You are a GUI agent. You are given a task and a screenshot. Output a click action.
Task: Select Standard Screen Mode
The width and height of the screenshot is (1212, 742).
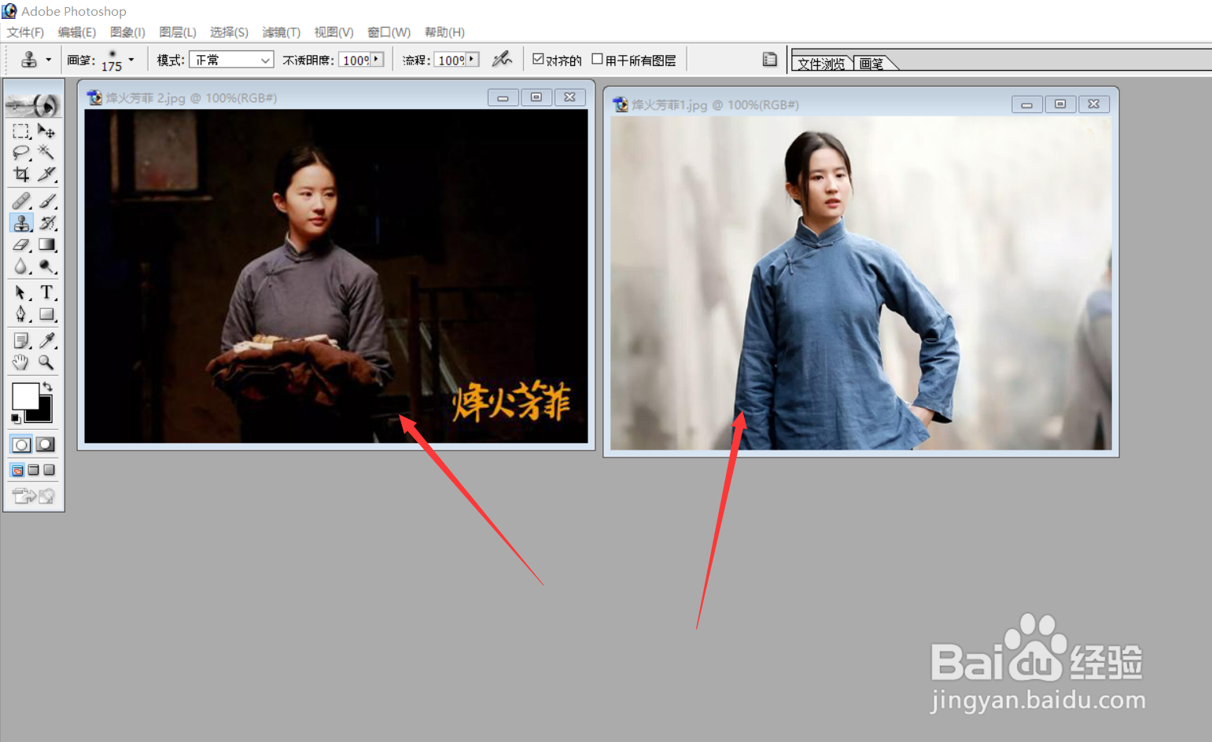click(17, 470)
